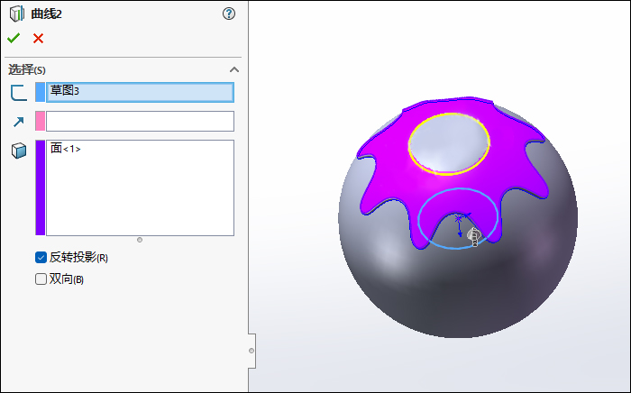Collapse the property panel using the side handle
The image size is (631, 393).
click(x=251, y=350)
